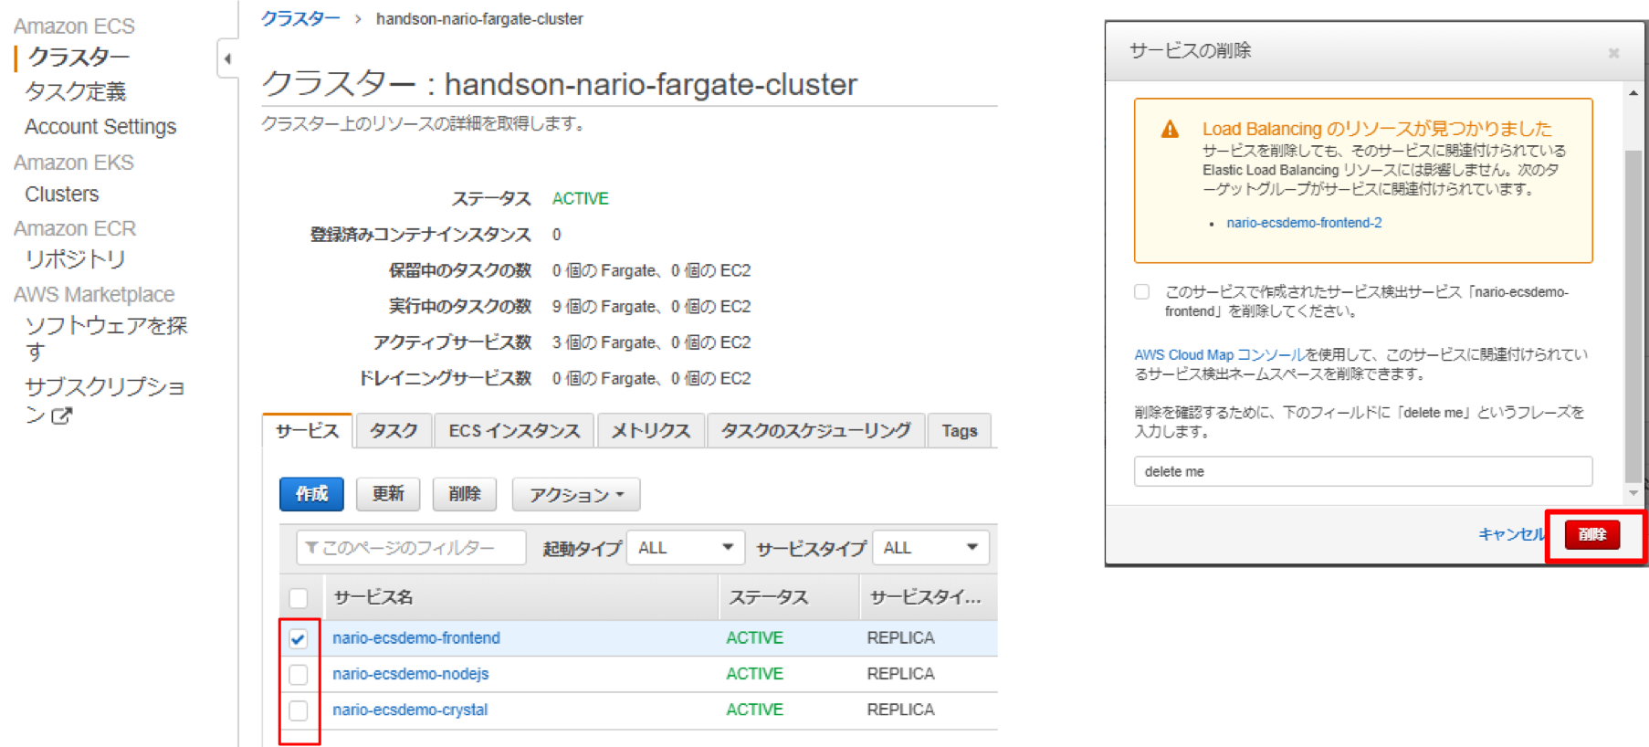Click the filter funnel icon in the filter box
The width and height of the screenshot is (1649, 747).
point(311,547)
